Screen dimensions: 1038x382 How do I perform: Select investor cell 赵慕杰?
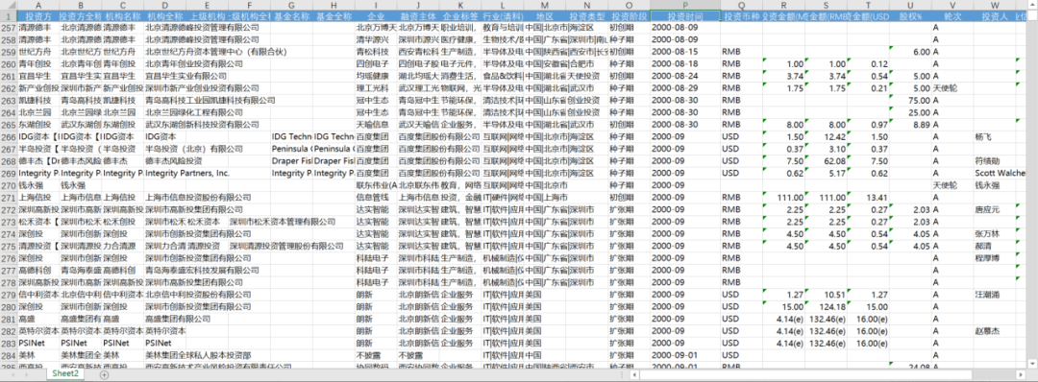click(995, 330)
